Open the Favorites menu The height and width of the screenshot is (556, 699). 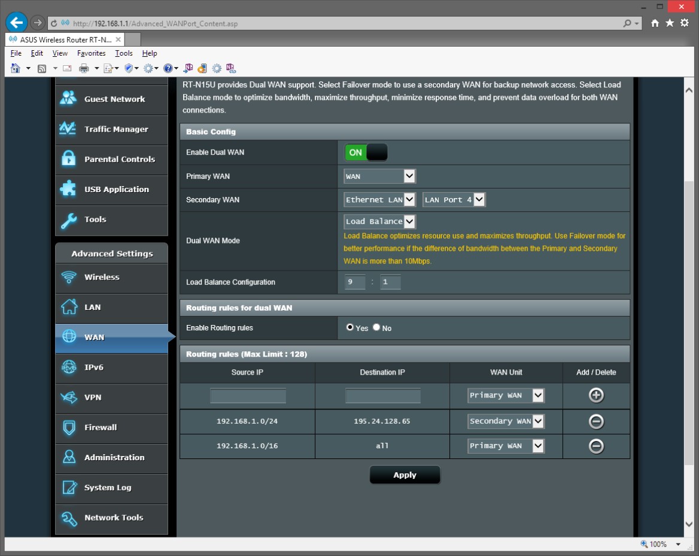point(91,53)
